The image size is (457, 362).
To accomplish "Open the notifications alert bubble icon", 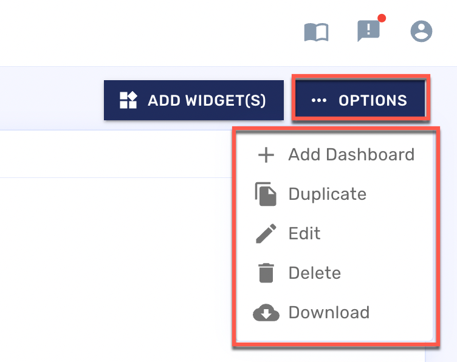I will coord(368,31).
